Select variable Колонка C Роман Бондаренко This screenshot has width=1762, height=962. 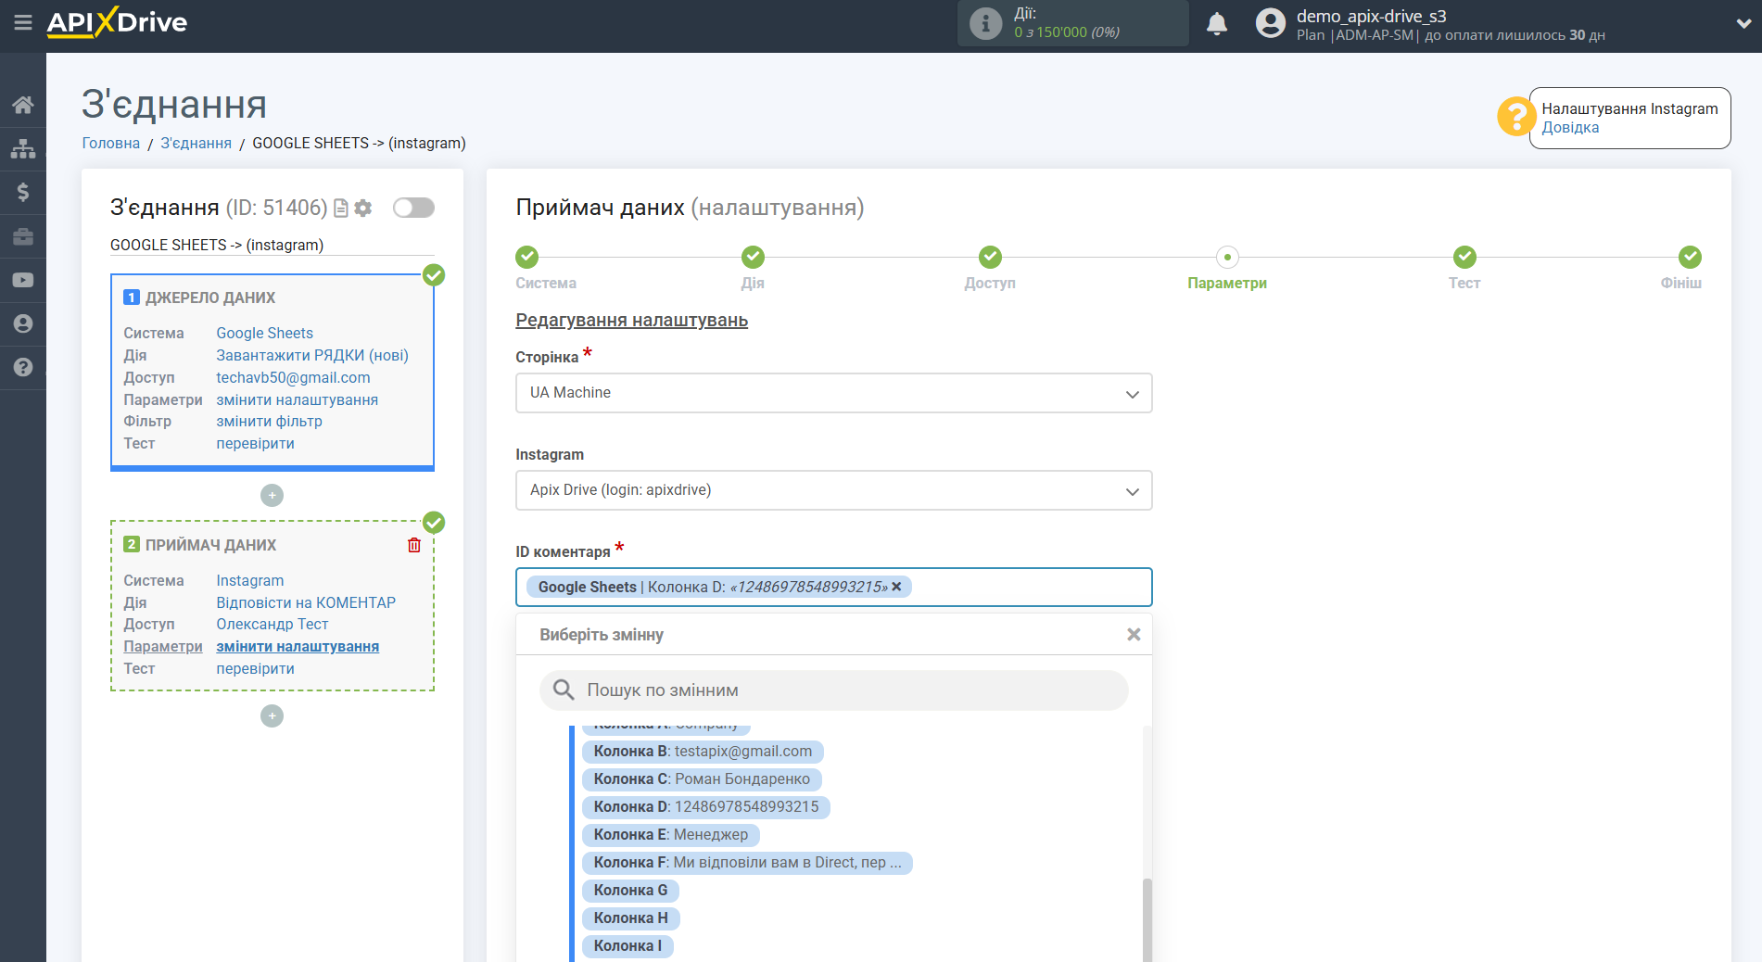click(x=702, y=779)
